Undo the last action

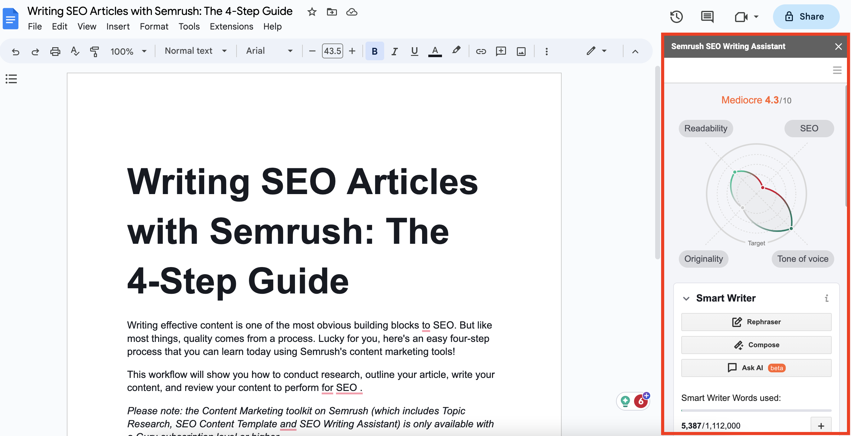(x=16, y=52)
